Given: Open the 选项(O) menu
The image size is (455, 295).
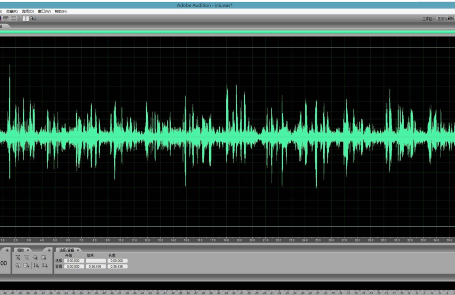Looking at the screenshot, I should tap(28, 11).
